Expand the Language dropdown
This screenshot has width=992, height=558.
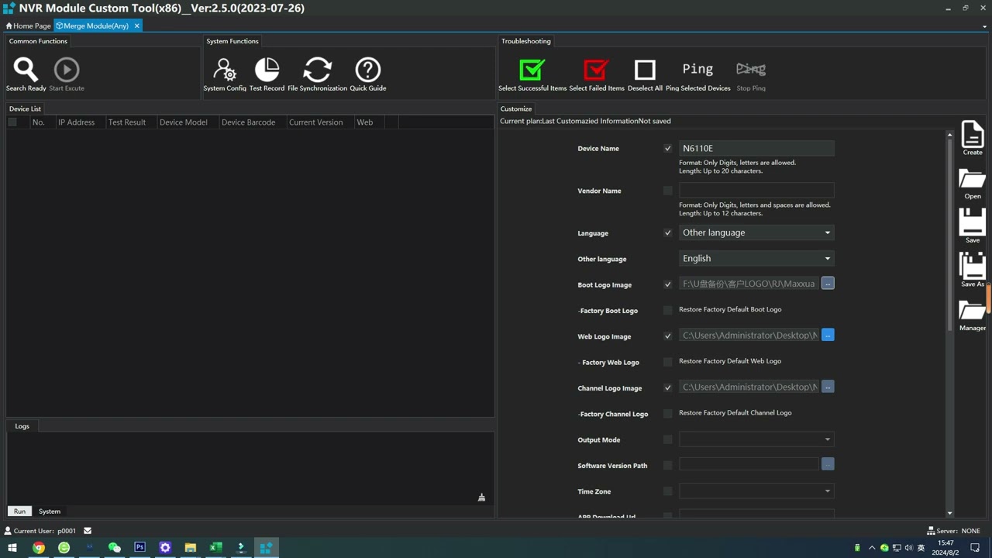(756, 232)
